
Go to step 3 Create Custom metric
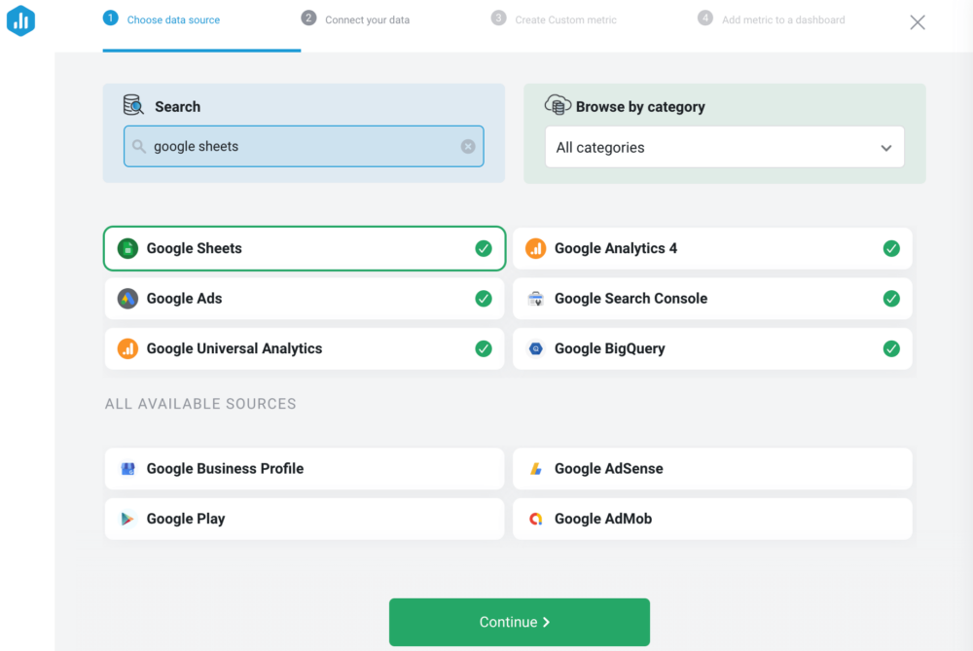[x=554, y=19]
